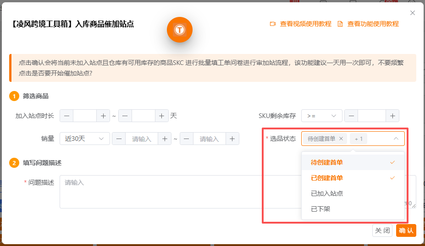The height and width of the screenshot is (246, 425).
Task: Click the 筛选商品 step heading
Action: (x=35, y=96)
